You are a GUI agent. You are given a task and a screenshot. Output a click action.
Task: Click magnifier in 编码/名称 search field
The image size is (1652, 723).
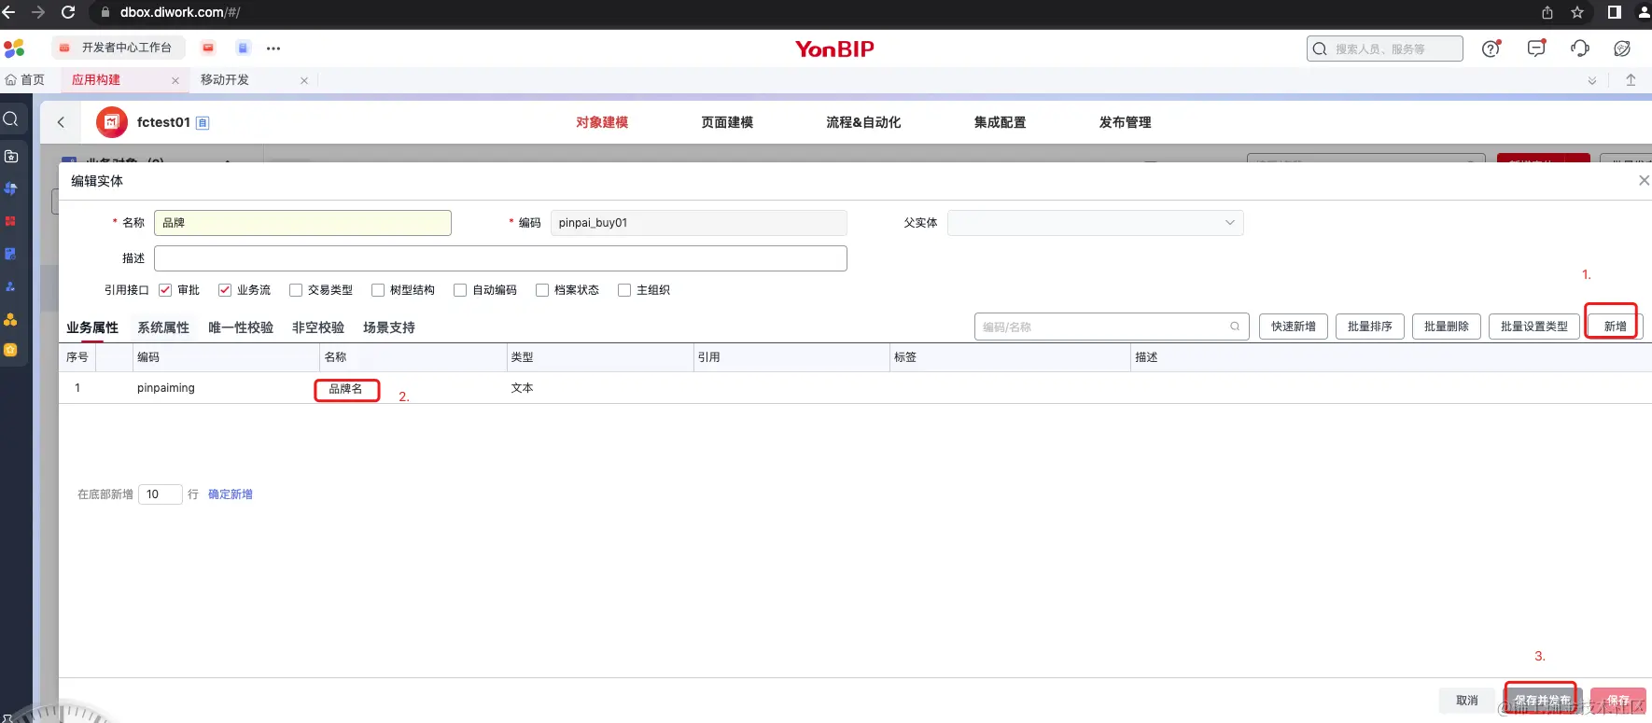pyautogui.click(x=1235, y=327)
